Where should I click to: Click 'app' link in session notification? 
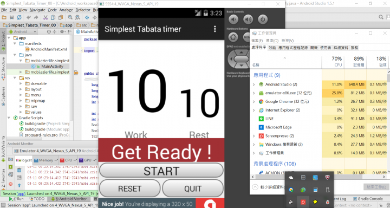tap(21, 193)
